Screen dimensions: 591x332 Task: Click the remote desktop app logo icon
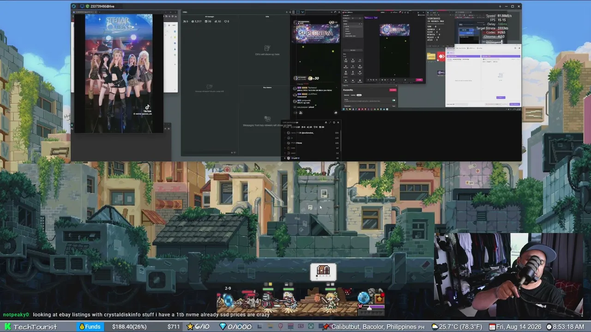[x=74, y=6]
